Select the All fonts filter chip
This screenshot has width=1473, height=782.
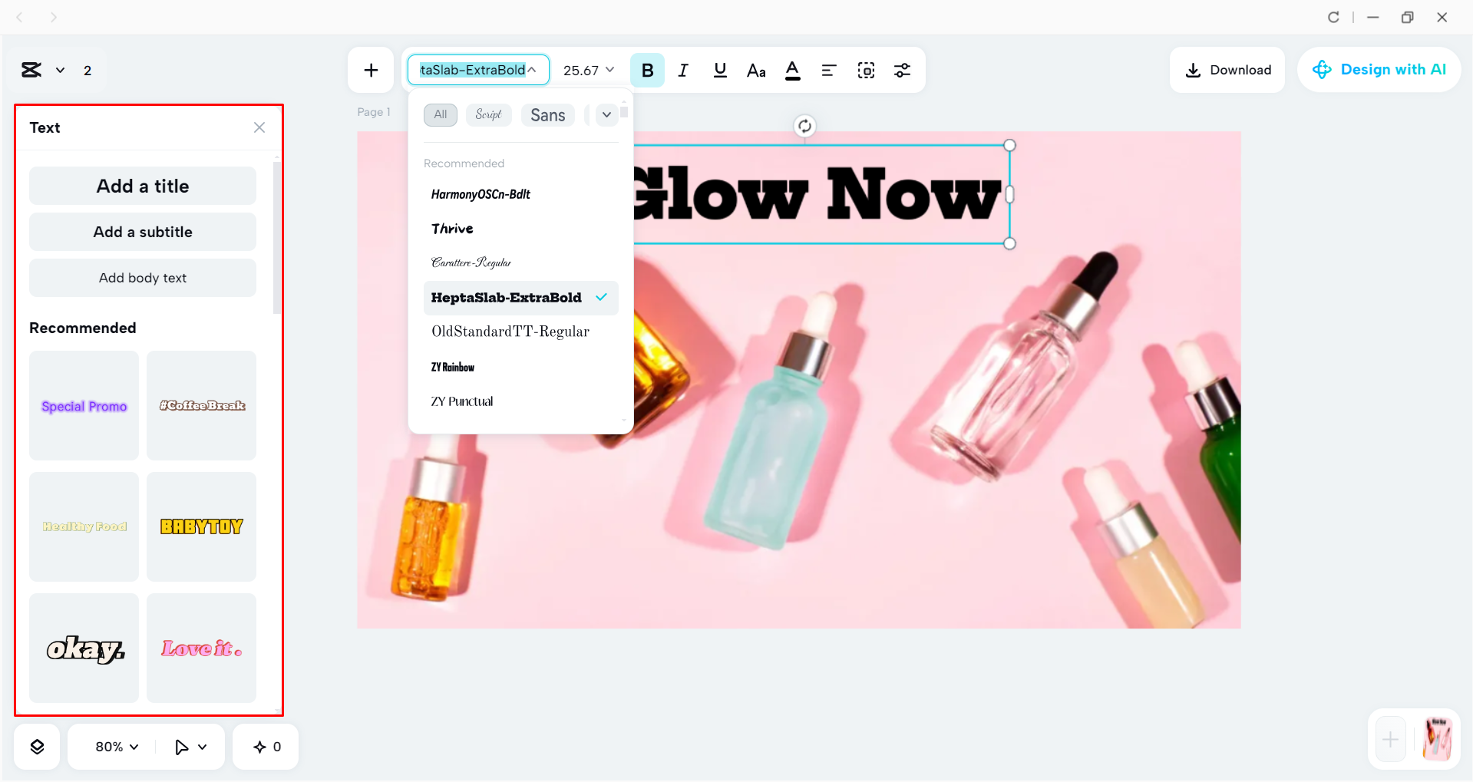[x=440, y=114]
